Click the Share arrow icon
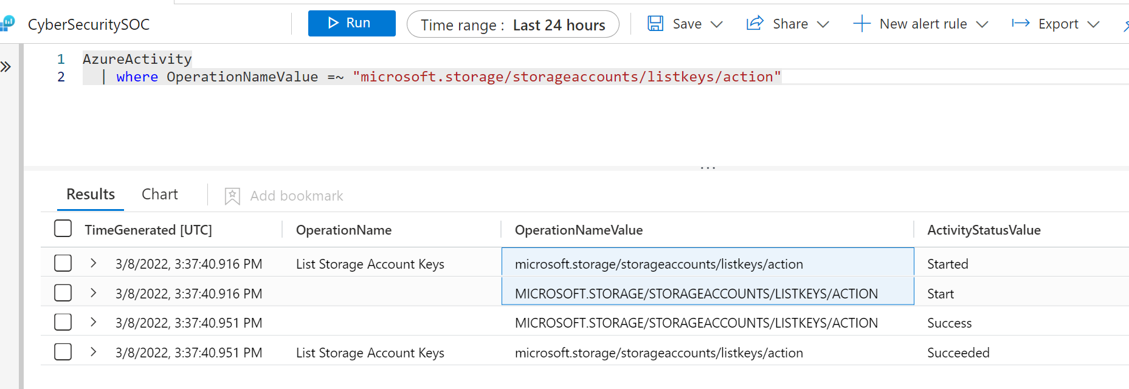 pos(755,24)
